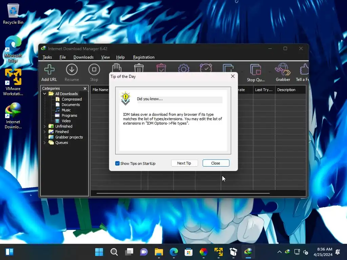Open the Downloads menu
The width and height of the screenshot is (347, 260).
click(x=83, y=57)
